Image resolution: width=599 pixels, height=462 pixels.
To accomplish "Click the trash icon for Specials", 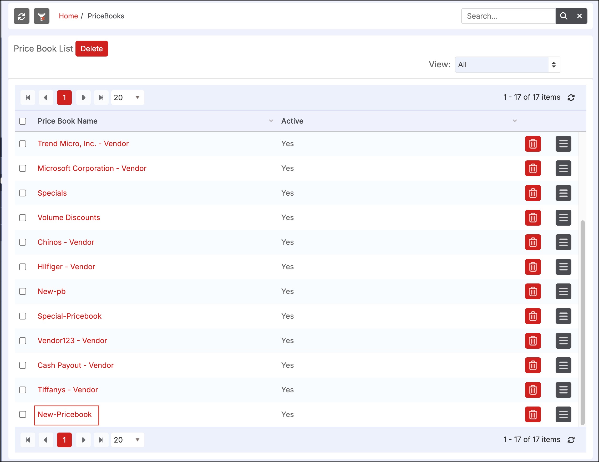I will coord(533,193).
